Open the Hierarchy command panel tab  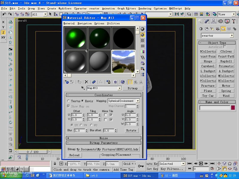(x=214, y=21)
